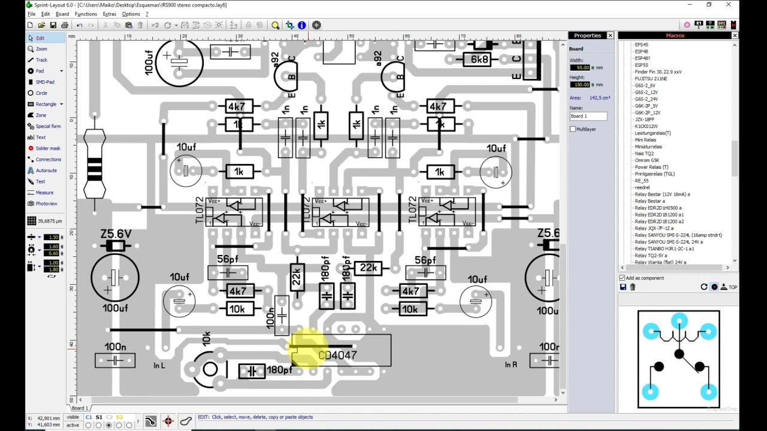Expand the SMD pad size preset dropdown
The width and height of the screenshot is (767, 431).
click(x=40, y=266)
